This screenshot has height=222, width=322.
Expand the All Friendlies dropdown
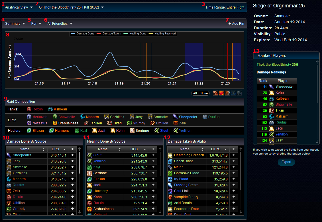click(60, 24)
